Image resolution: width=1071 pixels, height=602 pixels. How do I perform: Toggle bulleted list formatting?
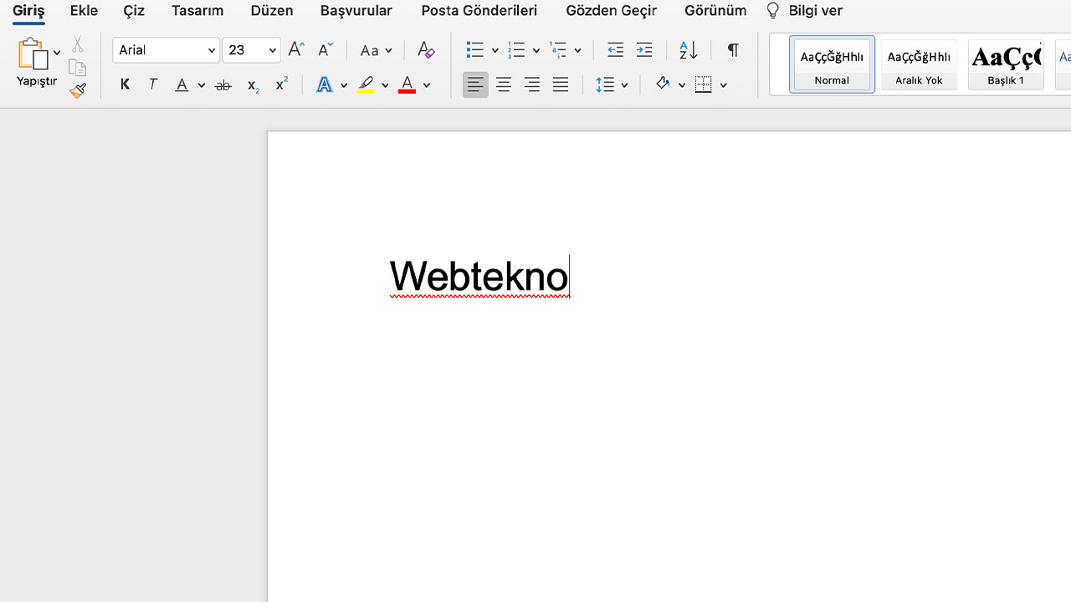474,50
